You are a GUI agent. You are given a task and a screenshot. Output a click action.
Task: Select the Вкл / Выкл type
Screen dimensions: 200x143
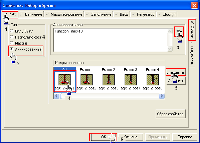(22, 31)
